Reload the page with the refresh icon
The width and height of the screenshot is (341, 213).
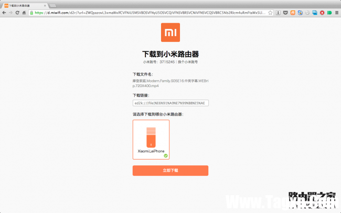(17, 13)
